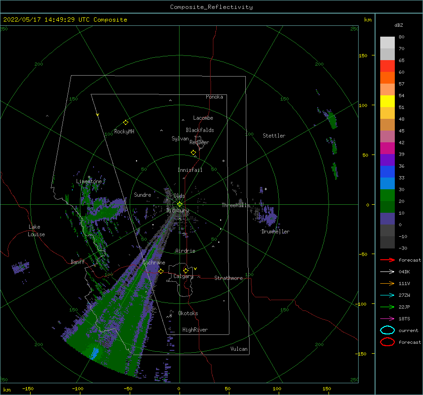Click the dBZ legend heading

click(x=399, y=25)
